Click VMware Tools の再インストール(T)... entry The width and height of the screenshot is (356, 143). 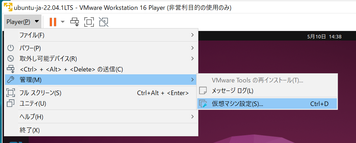[267, 80]
